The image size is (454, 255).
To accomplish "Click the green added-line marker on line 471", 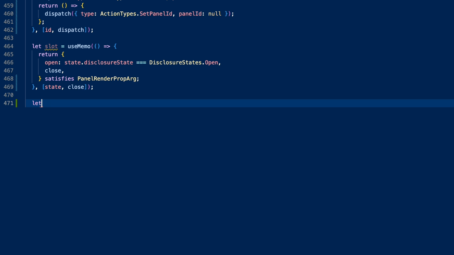I will point(17,103).
